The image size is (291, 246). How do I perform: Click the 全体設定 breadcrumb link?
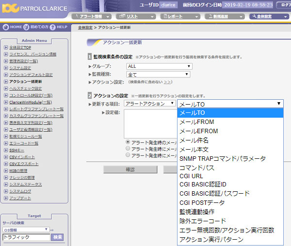coord(85,28)
